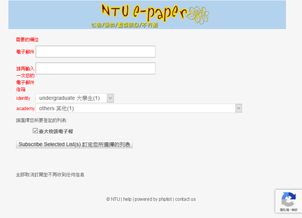Click the 需要的欄位 required fields text
302x218 pixels.
[x=27, y=40]
